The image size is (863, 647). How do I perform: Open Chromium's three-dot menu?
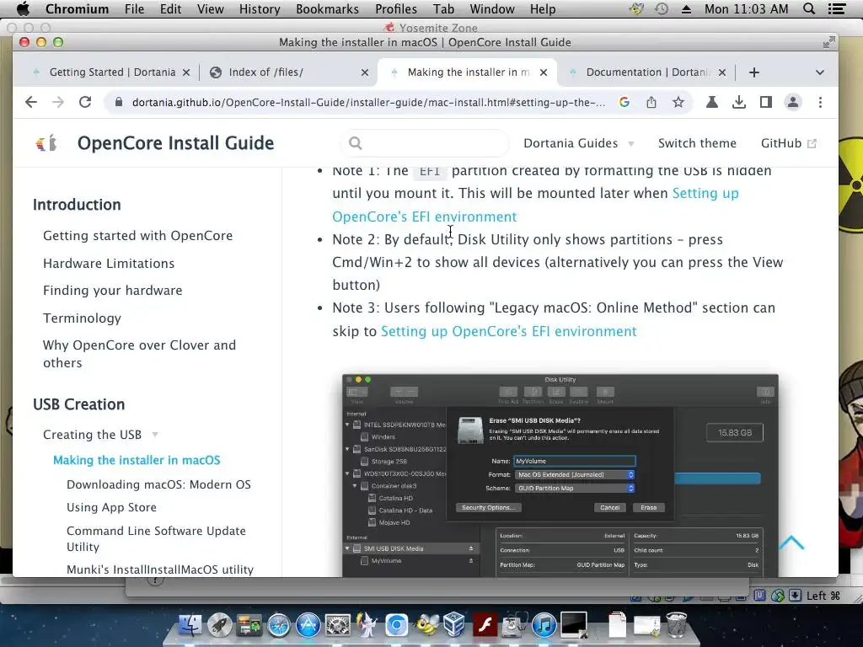[x=820, y=102]
